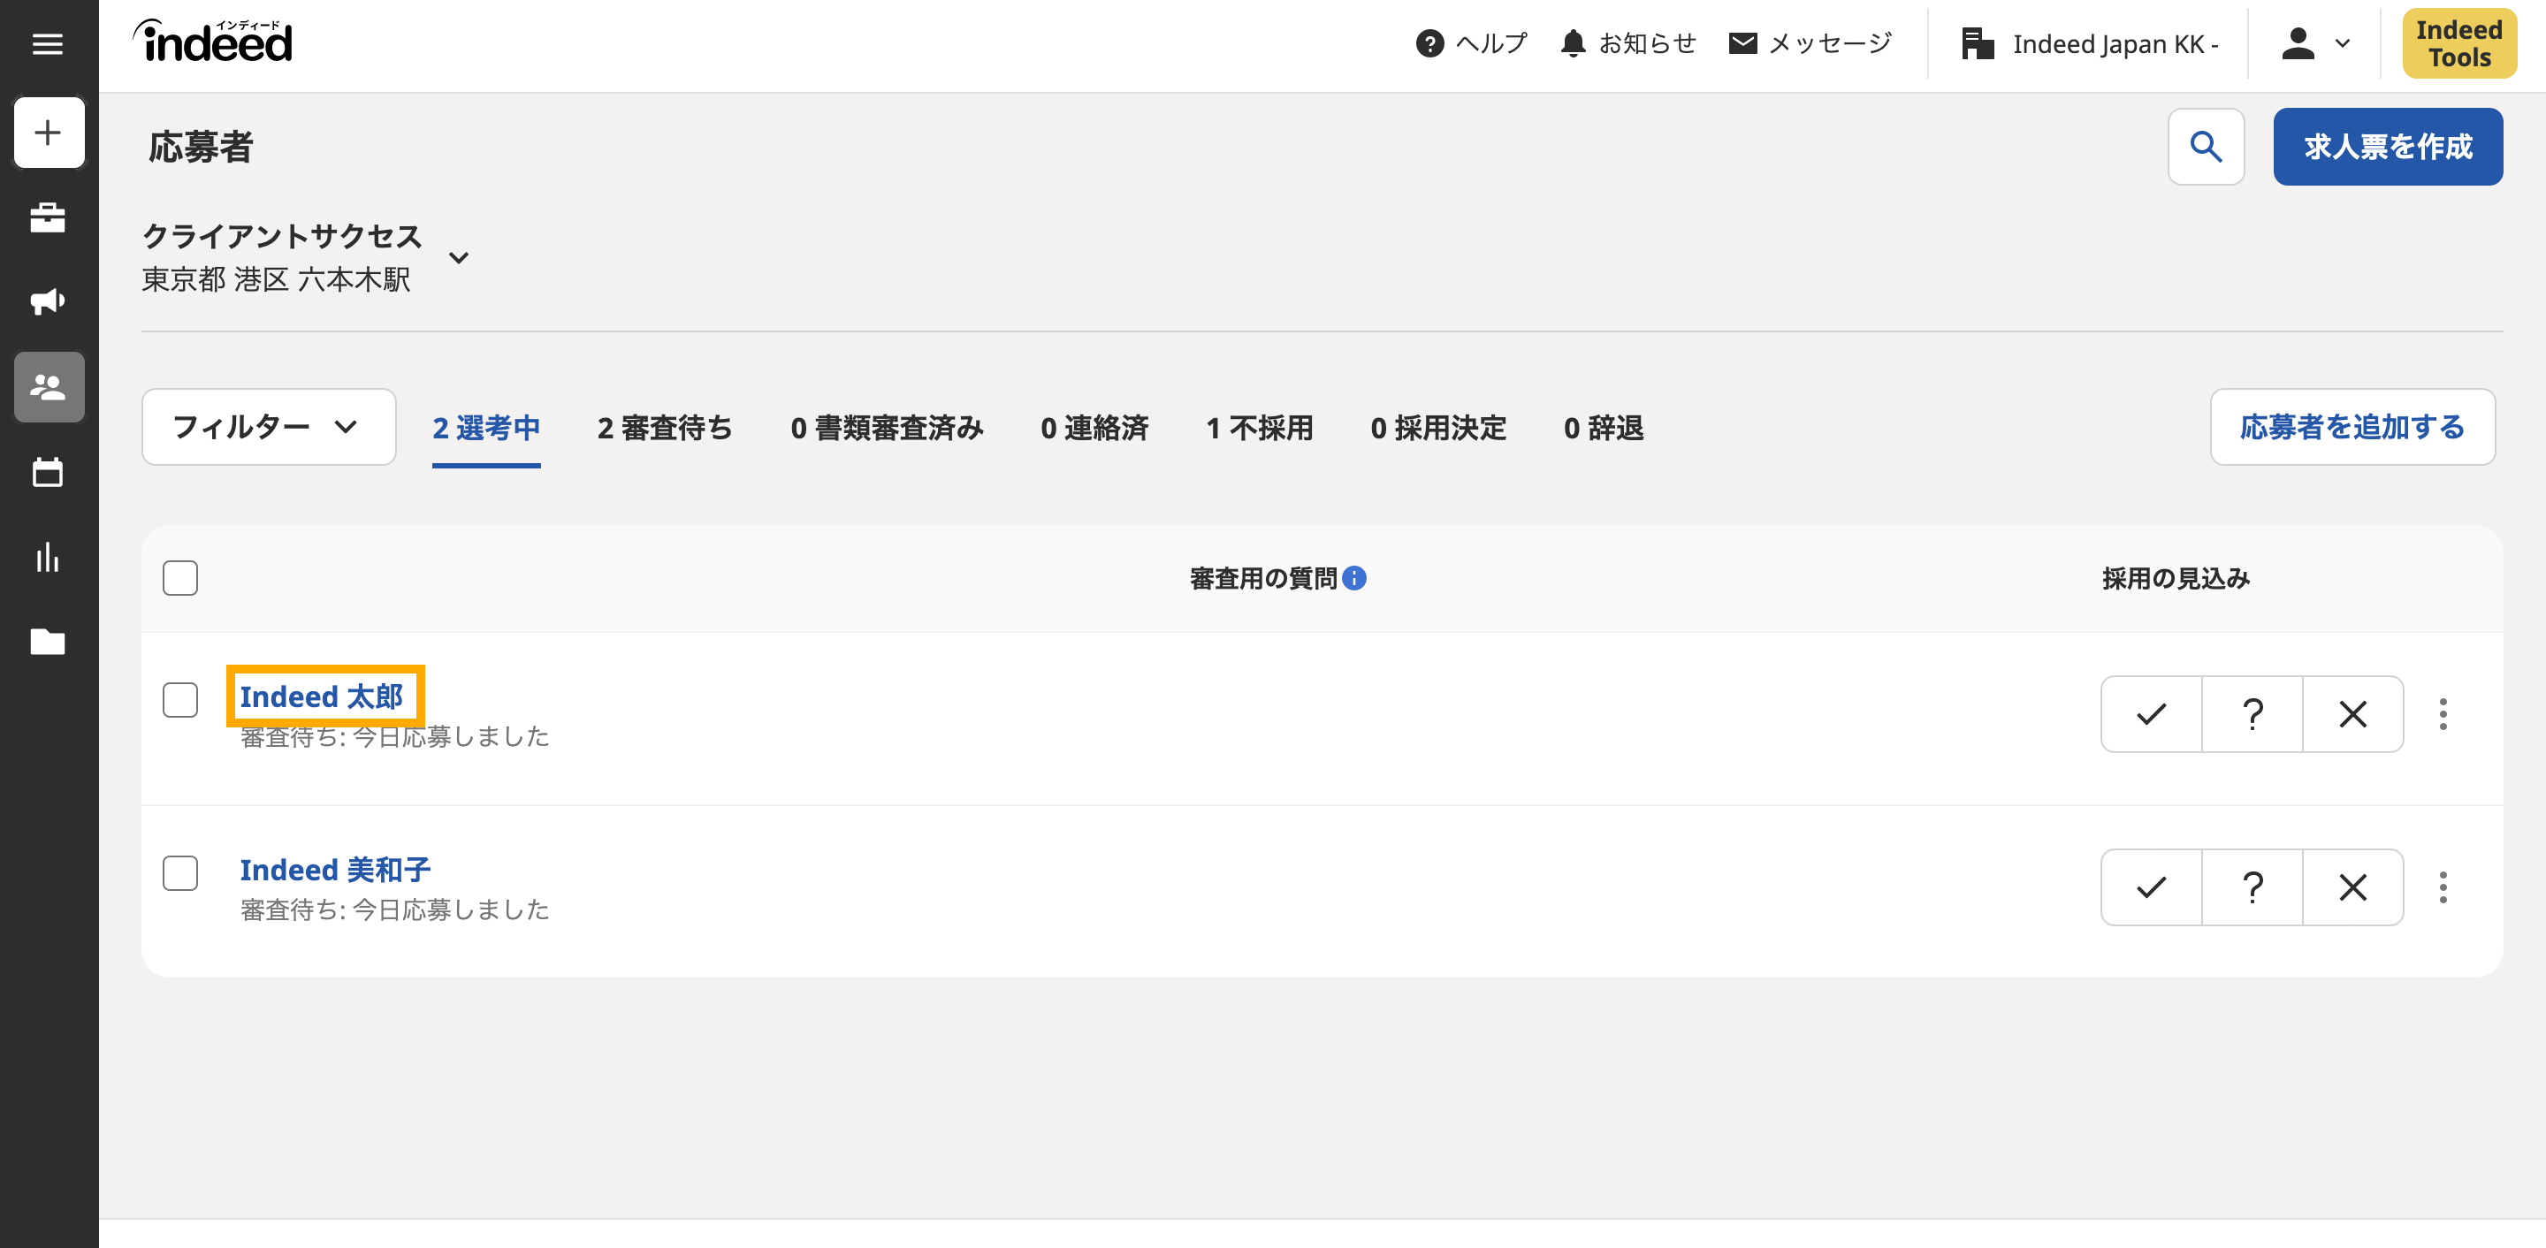The image size is (2546, 1248).
Task: Expand the クライアントサクセス job selector chevron
Action: [x=459, y=258]
